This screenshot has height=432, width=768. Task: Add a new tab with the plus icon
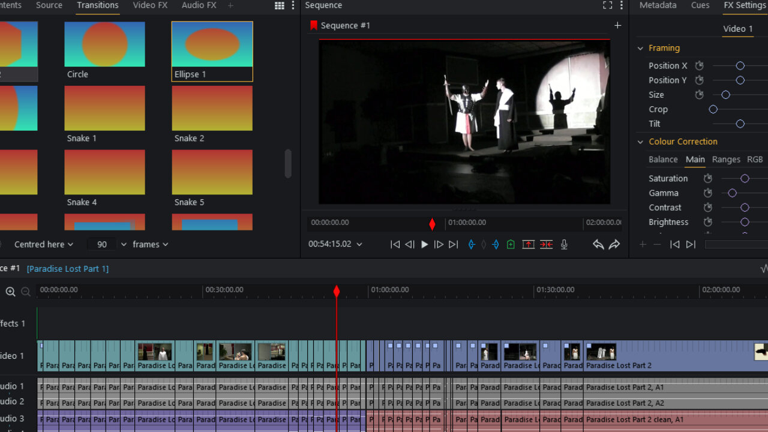(x=230, y=5)
